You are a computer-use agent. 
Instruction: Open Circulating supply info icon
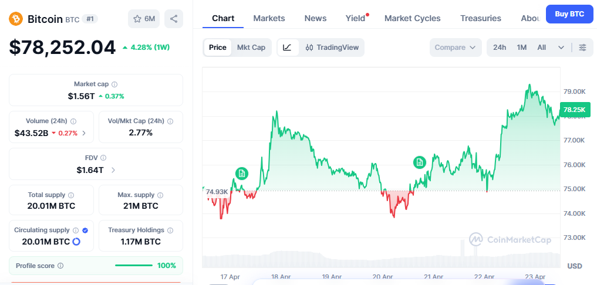pos(76,230)
